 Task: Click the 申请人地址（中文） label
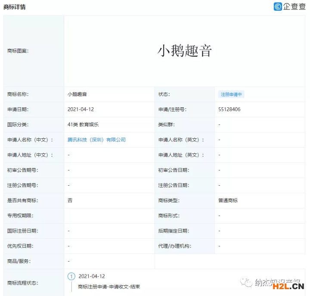pos(30,155)
